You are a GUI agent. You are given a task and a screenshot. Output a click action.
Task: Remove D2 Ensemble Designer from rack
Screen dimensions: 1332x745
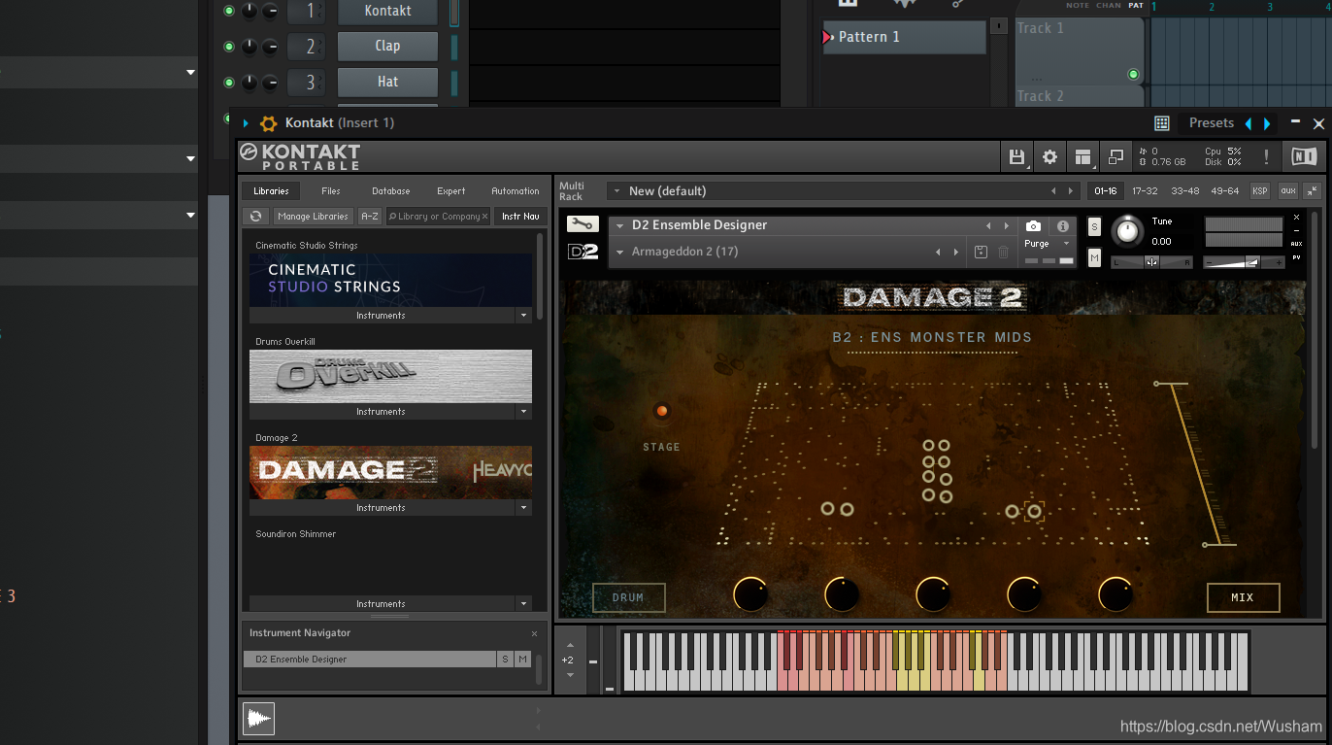click(1296, 218)
